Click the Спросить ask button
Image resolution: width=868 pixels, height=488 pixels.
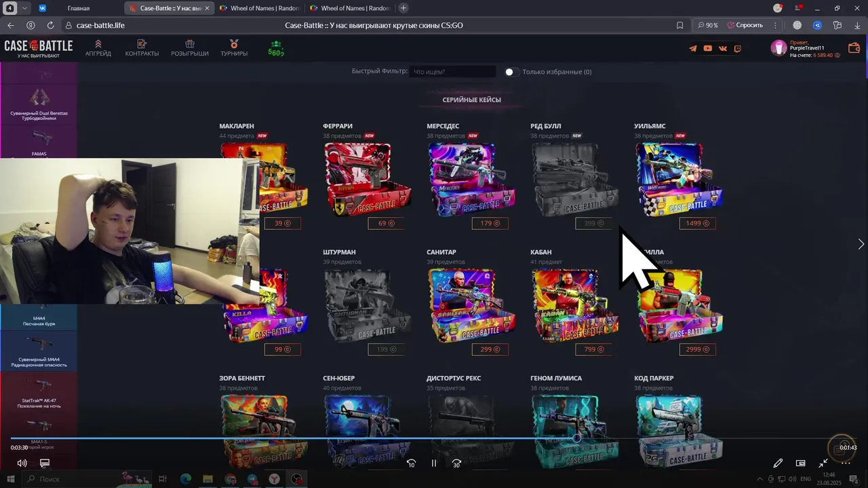click(x=745, y=25)
